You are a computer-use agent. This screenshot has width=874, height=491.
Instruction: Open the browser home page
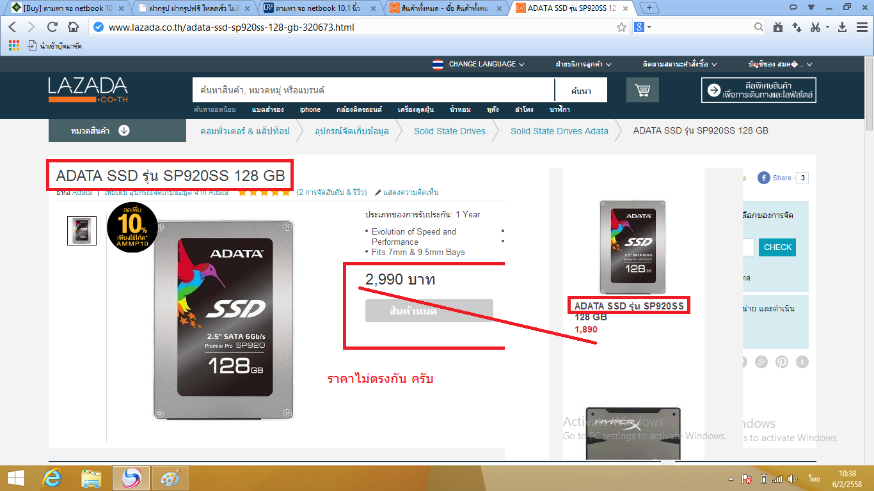point(73,27)
